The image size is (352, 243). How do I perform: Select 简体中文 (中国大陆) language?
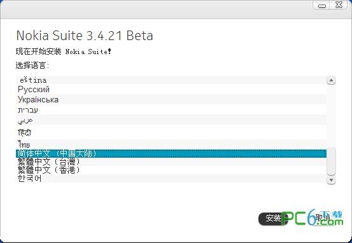171,153
